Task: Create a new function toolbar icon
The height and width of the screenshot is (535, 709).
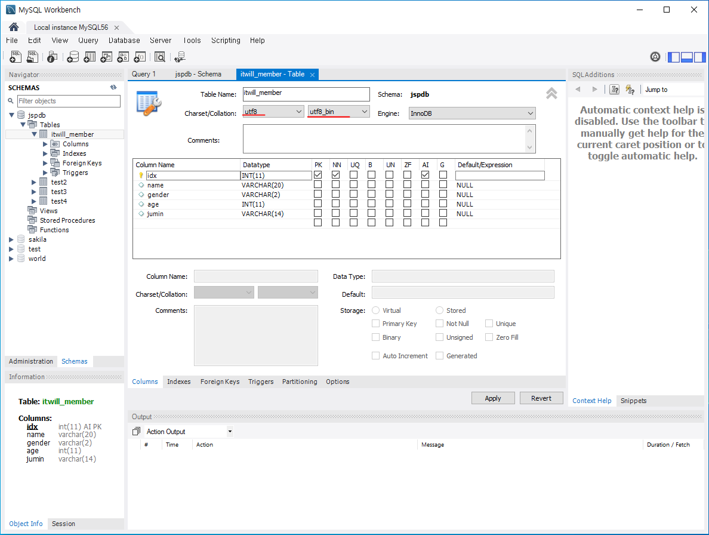Action: pyautogui.click(x=140, y=57)
